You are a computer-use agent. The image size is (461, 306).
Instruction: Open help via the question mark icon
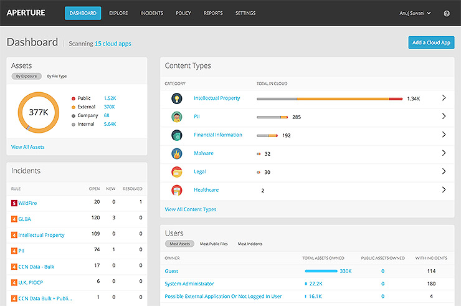click(x=447, y=13)
